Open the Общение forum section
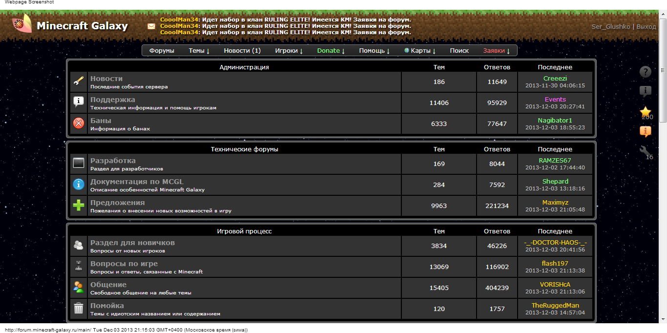This screenshot has width=667, height=333. click(x=108, y=285)
